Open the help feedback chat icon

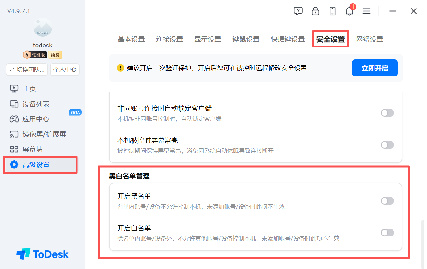[298, 11]
